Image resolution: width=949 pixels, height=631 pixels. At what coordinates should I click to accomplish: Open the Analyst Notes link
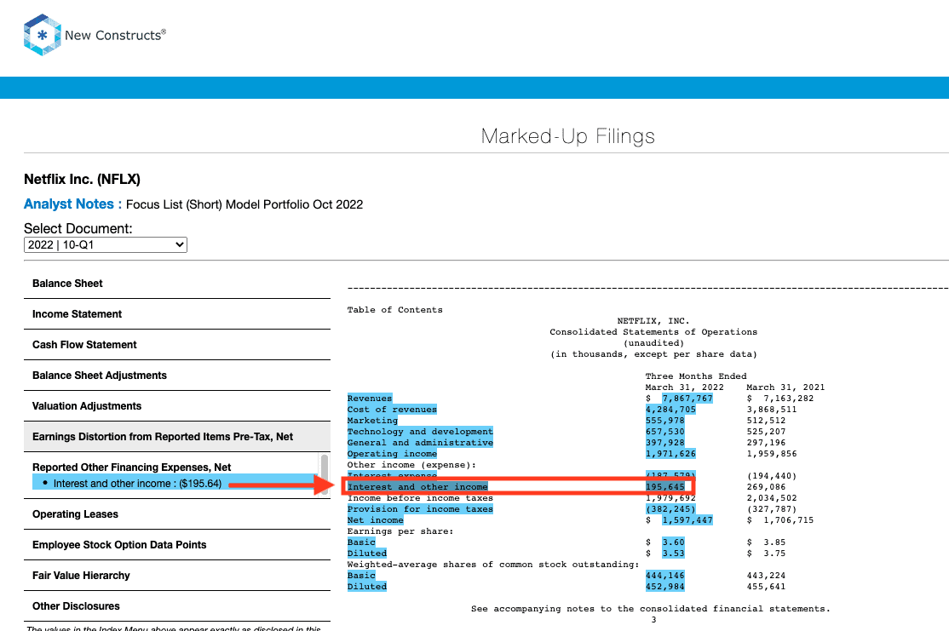tap(68, 204)
